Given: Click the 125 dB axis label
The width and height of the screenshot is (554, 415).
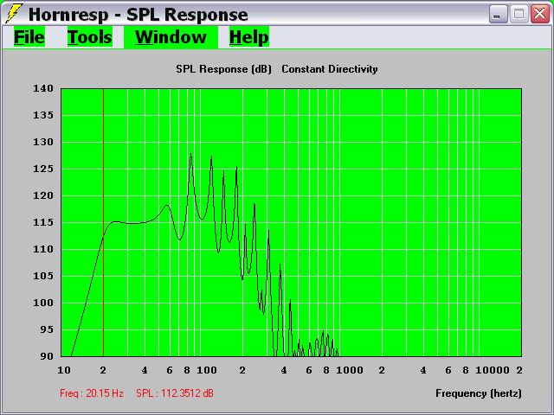Looking at the screenshot, I should [43, 169].
